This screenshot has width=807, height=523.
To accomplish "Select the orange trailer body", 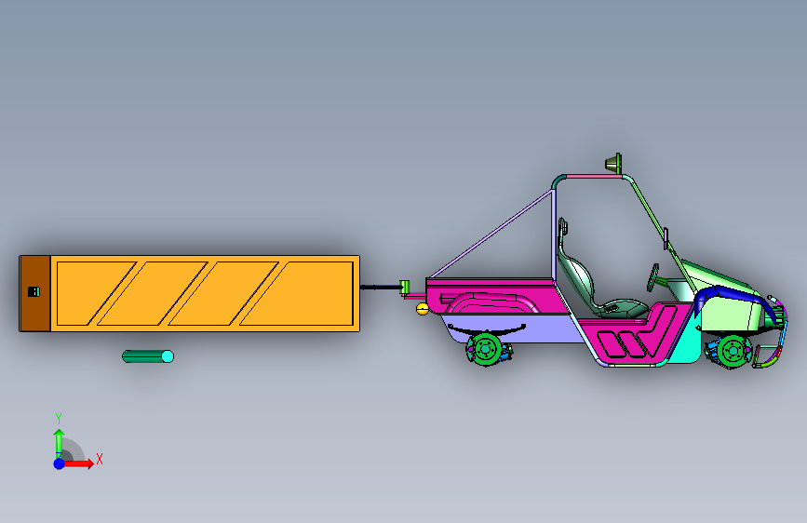I will (x=205, y=293).
